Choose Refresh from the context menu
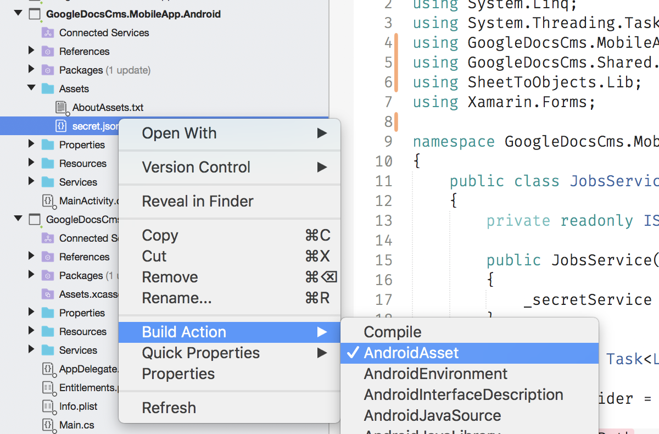This screenshot has width=659, height=434. 230,408
